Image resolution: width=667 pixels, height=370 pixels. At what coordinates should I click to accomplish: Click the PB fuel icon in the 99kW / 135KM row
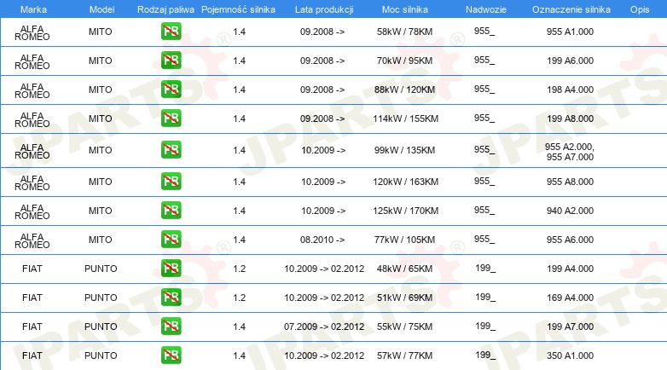[x=171, y=150]
